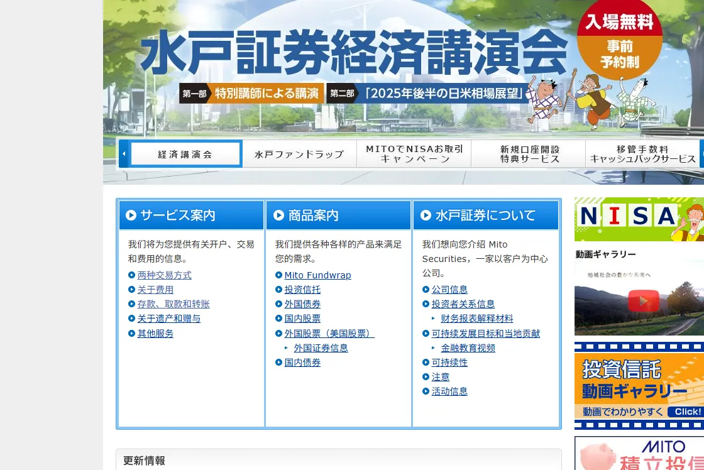Viewport: 704px width, 470px height.
Task: Open 可持续发展目标和当地贡献 link
Action: point(486,334)
